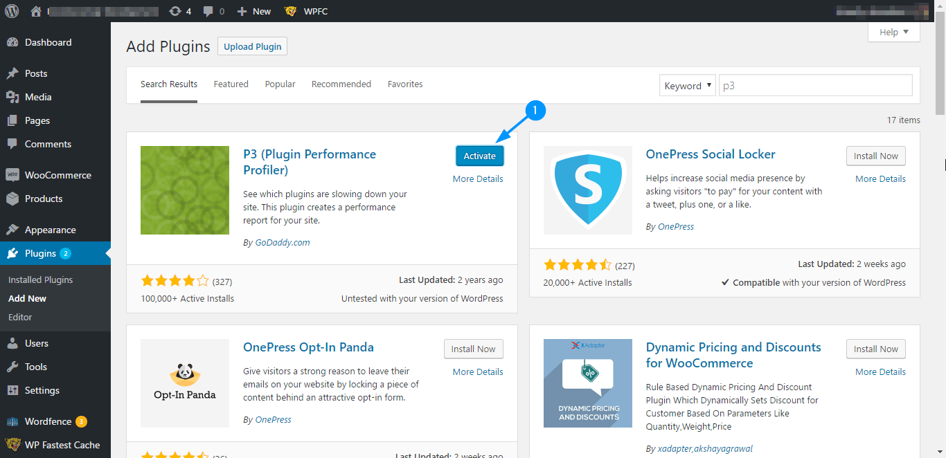Open Dynamic Pricing and Discounts title link
946x458 pixels.
pos(733,355)
